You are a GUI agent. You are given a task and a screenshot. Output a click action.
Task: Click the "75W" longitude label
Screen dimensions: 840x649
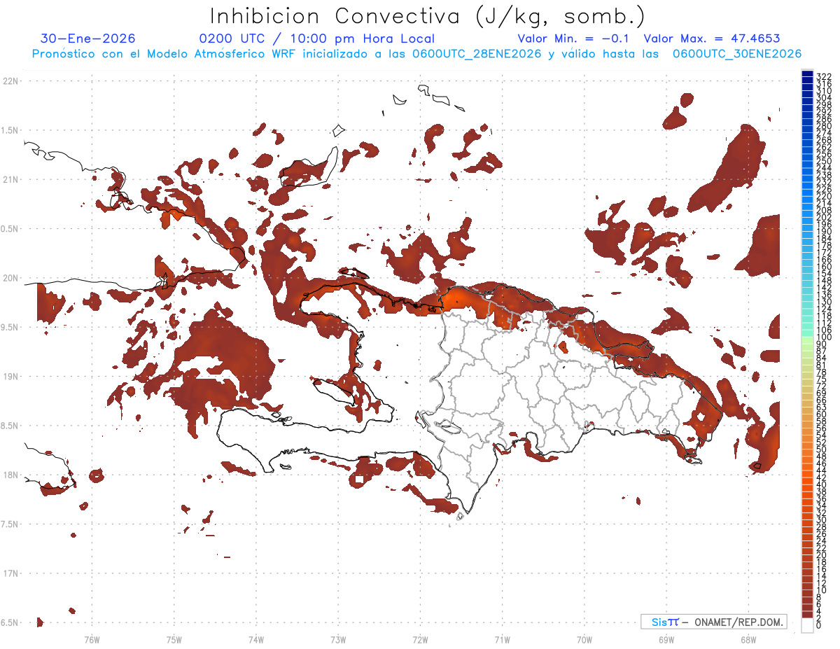(x=174, y=639)
